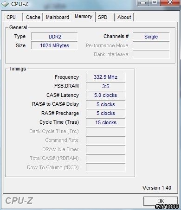Click the empty Bank Cycle Time field

coord(105,131)
